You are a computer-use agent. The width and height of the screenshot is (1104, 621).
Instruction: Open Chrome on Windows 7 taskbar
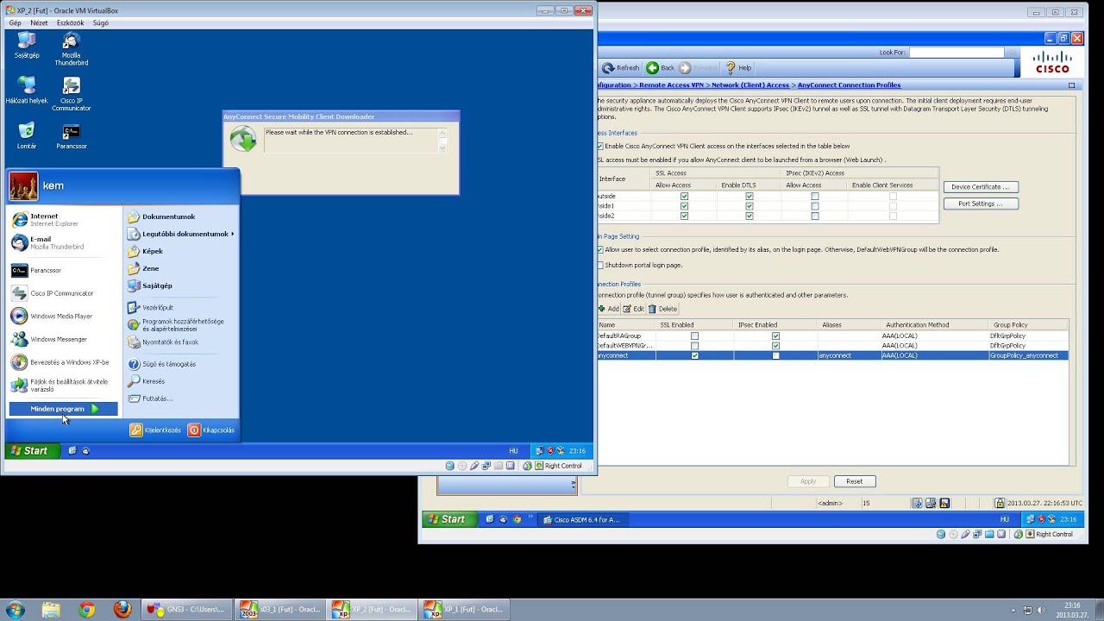coord(86,610)
